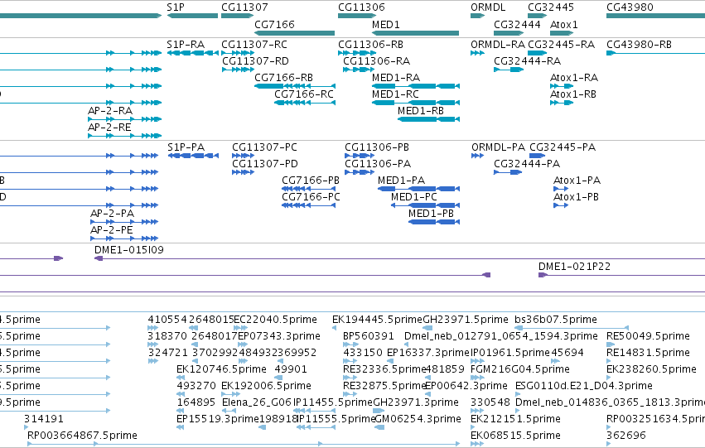Open the S1P-RA transcript
The height and width of the screenshot is (448, 705).
click(192, 53)
